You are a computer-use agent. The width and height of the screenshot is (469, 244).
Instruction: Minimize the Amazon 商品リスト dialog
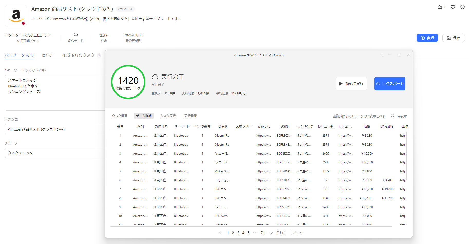point(390,55)
